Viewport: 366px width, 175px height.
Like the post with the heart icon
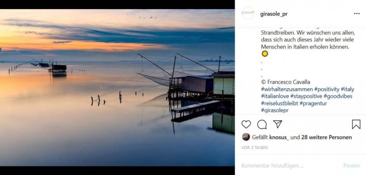[x=246, y=124]
